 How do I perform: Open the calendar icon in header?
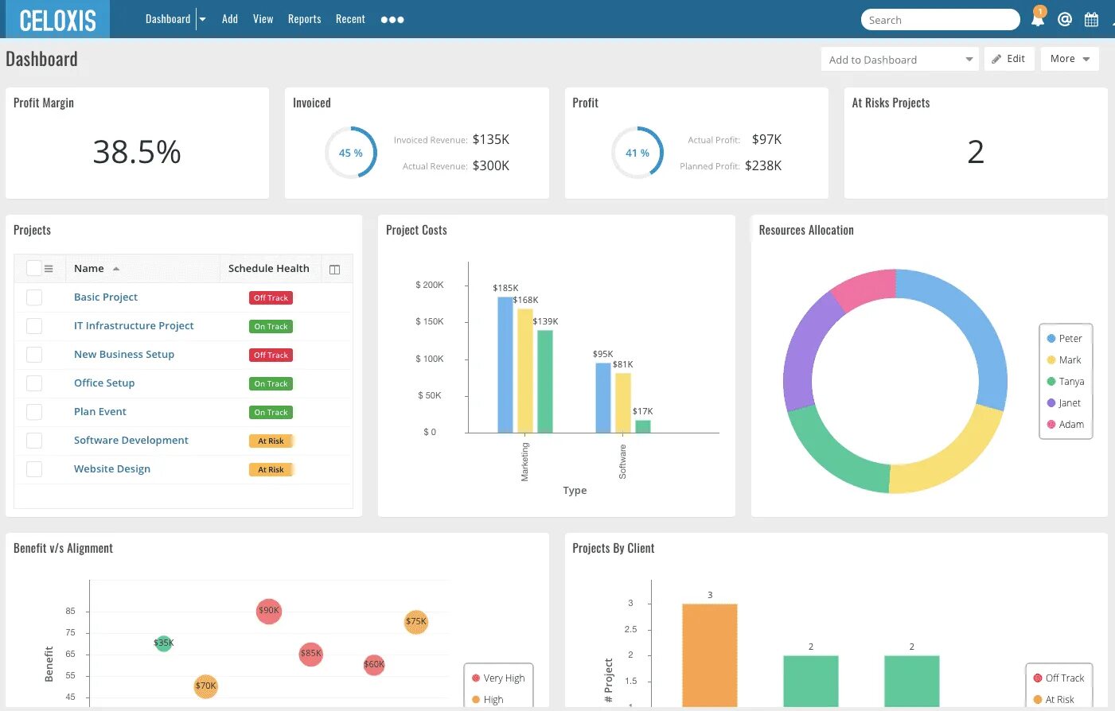(x=1091, y=19)
